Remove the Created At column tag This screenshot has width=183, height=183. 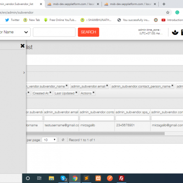click(50, 92)
